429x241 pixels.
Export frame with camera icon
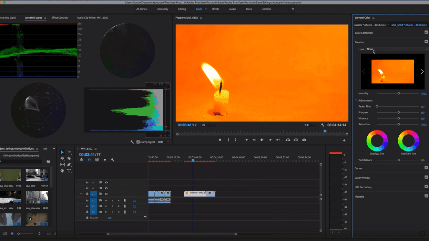304,140
